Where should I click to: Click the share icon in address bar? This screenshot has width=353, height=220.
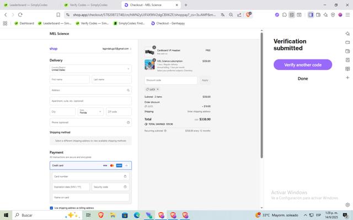[x=239, y=15]
